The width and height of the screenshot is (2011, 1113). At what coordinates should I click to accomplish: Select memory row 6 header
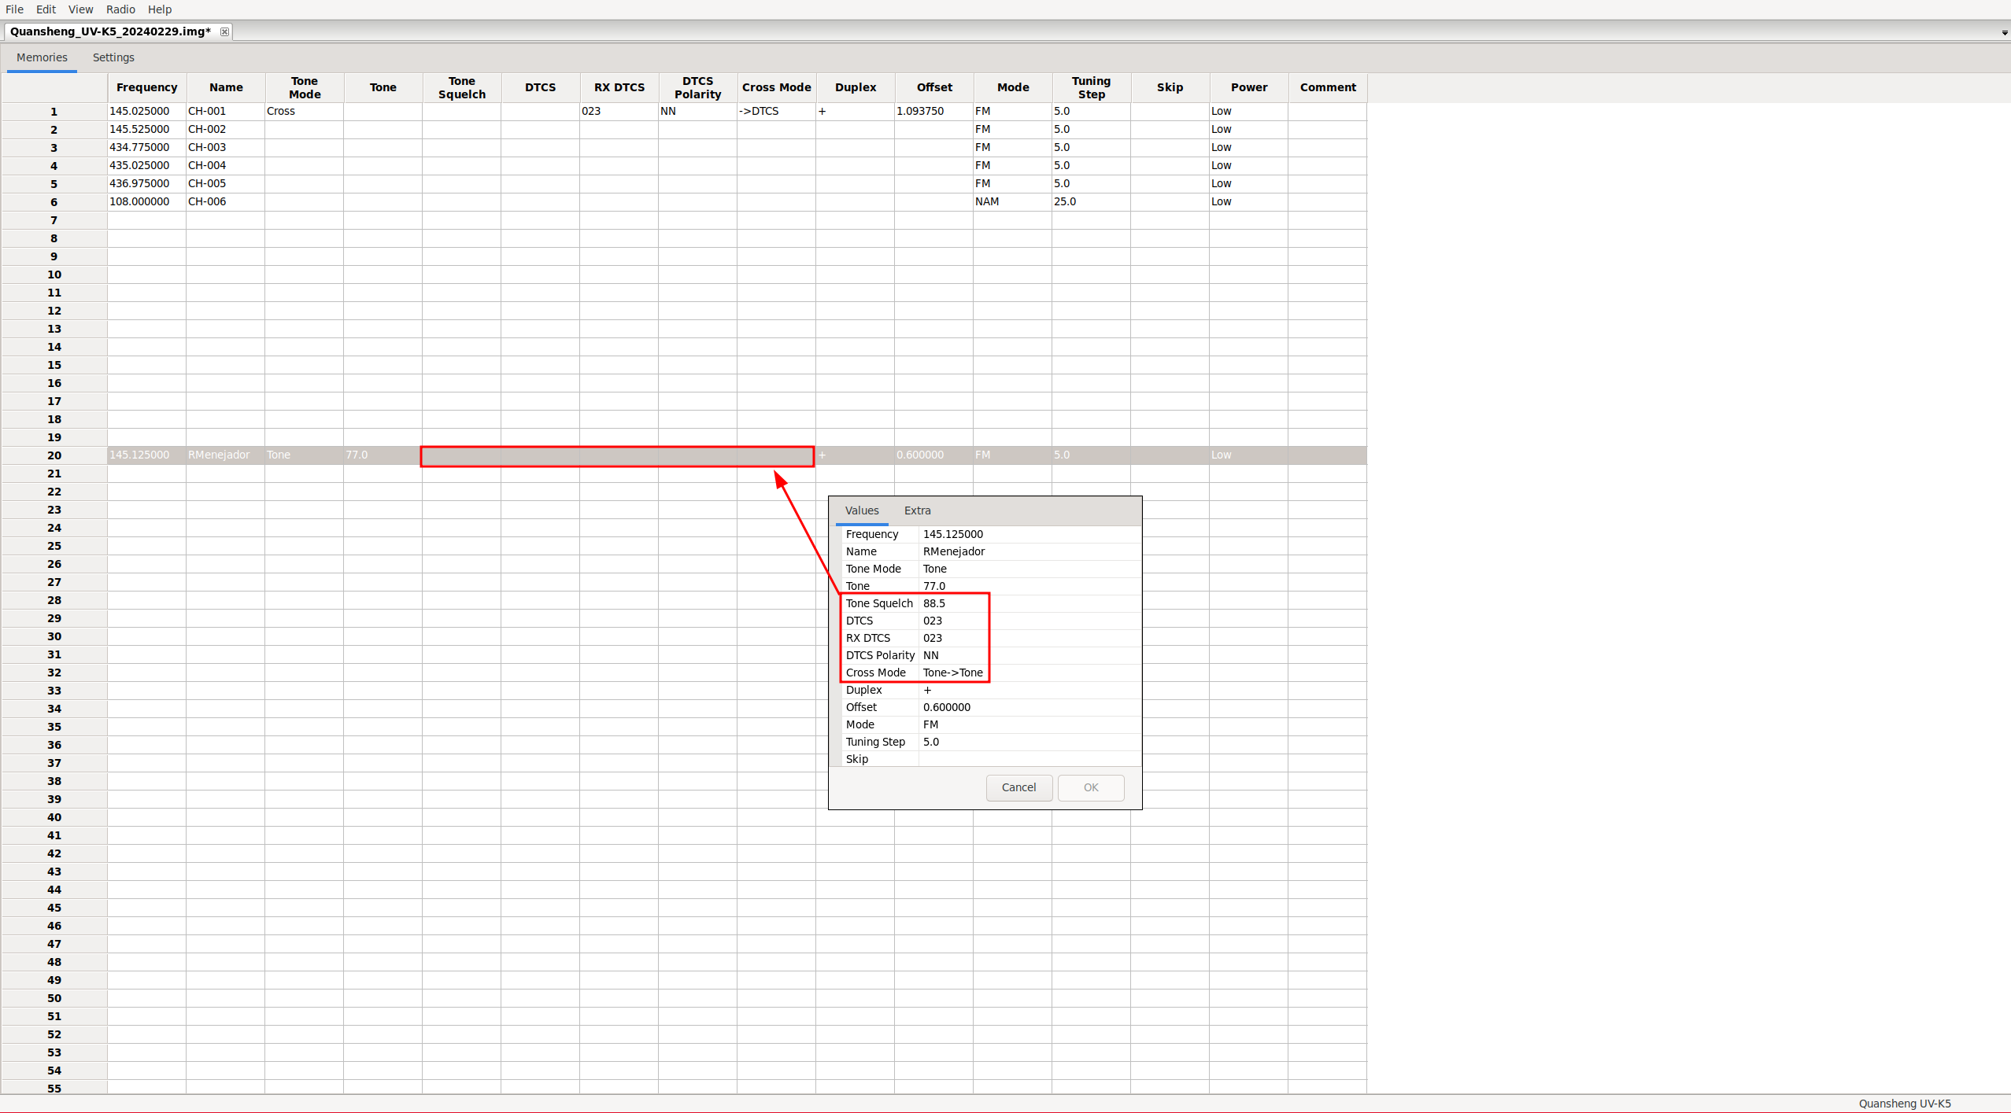coord(54,202)
